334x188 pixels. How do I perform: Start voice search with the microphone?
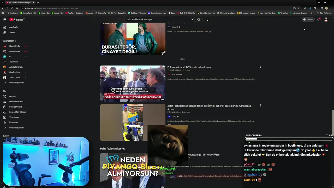point(207,19)
